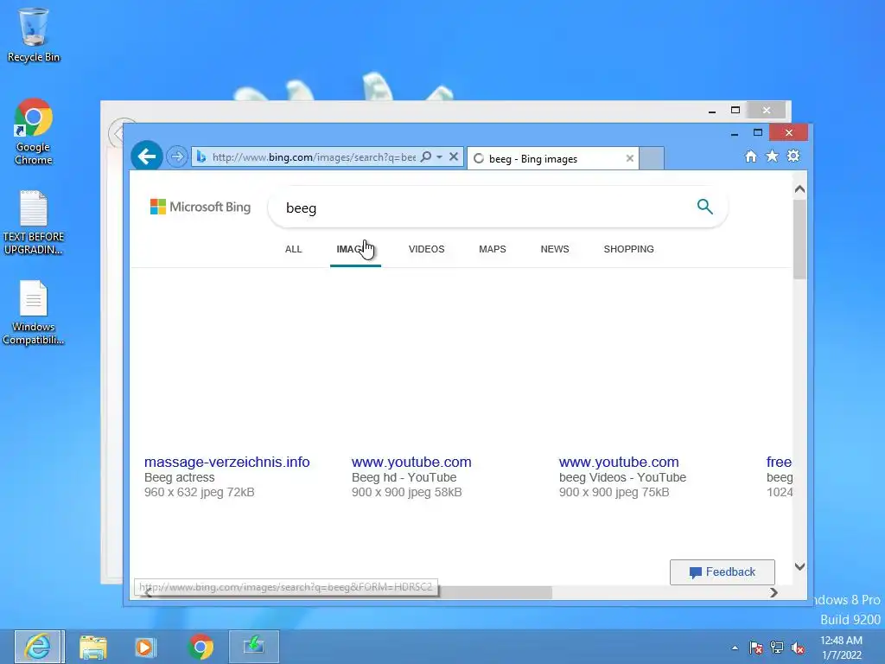Click the '900 x 900 jpeg 58kB' text
Viewport: 885px width, 664px height.
(406, 492)
